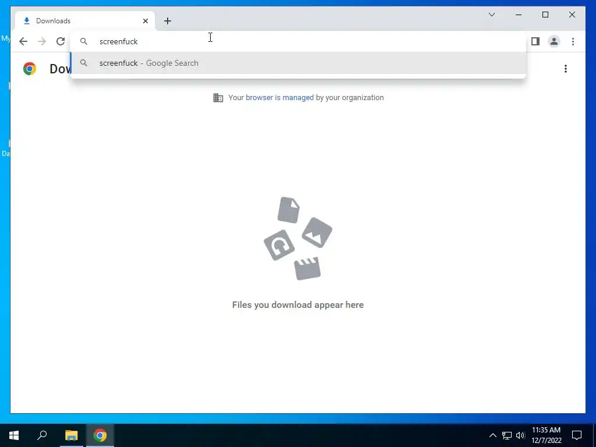Open the network status tray icon
Screen dimensions: 596x447
point(507,435)
